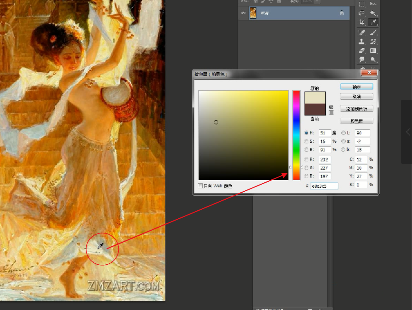The image size is (412, 310).
Task: Close the color picker dialog
Action: coord(369,73)
